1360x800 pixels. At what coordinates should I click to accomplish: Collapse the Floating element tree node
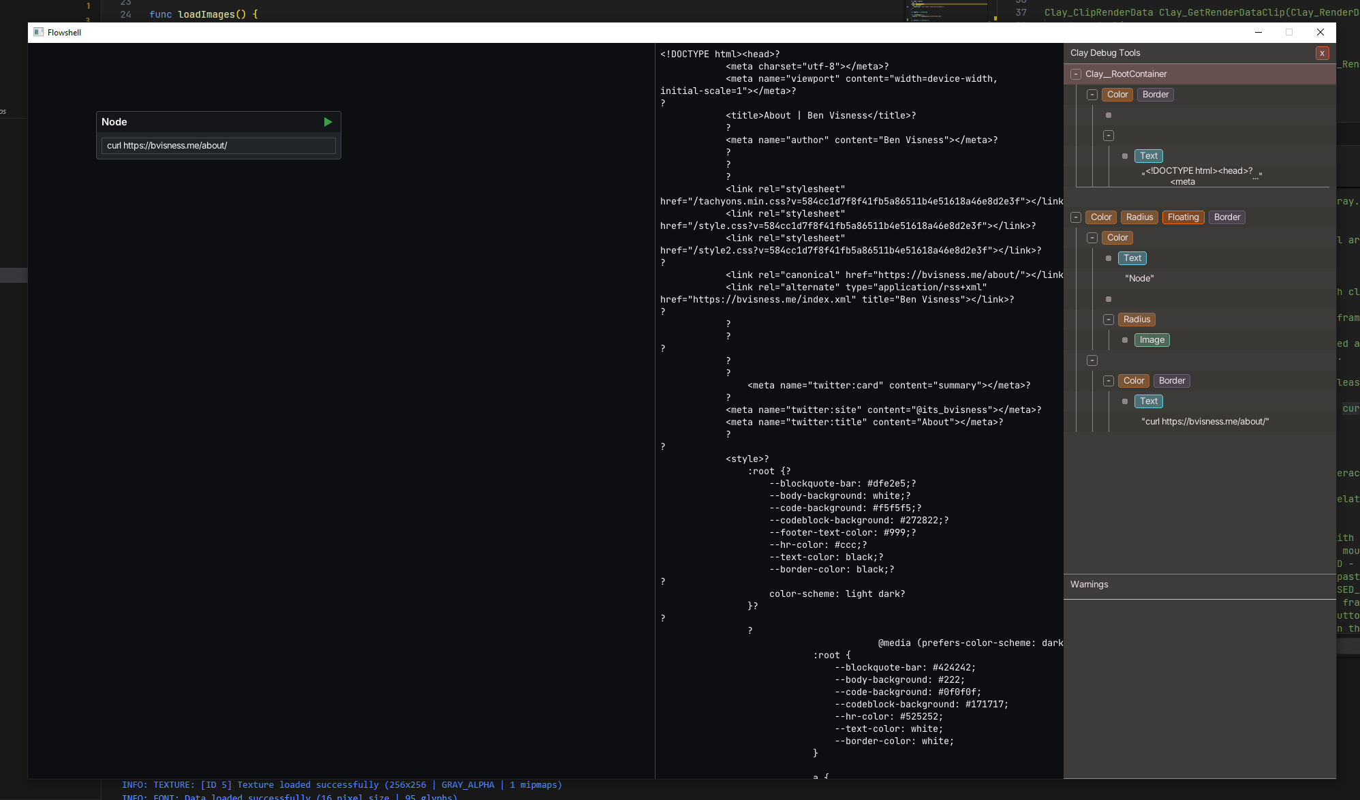(1076, 217)
